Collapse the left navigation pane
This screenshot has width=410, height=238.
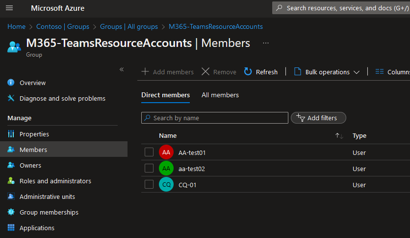[122, 69]
